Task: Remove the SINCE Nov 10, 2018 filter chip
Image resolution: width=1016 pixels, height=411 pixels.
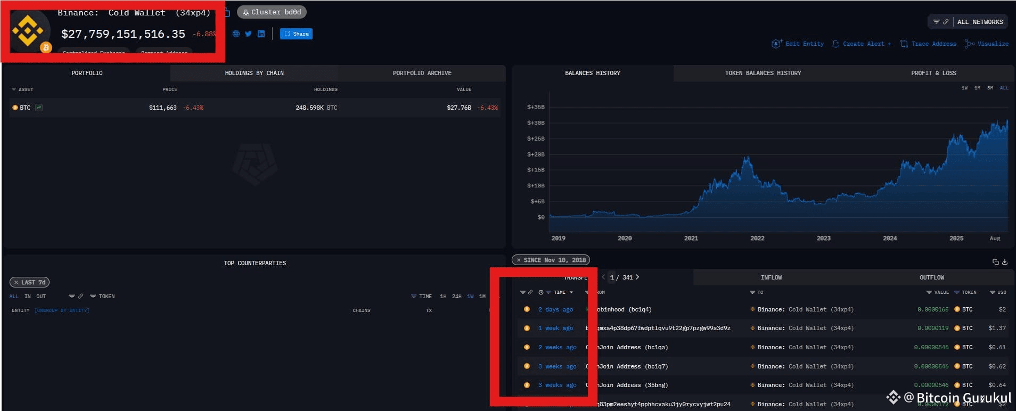Action: (x=519, y=260)
